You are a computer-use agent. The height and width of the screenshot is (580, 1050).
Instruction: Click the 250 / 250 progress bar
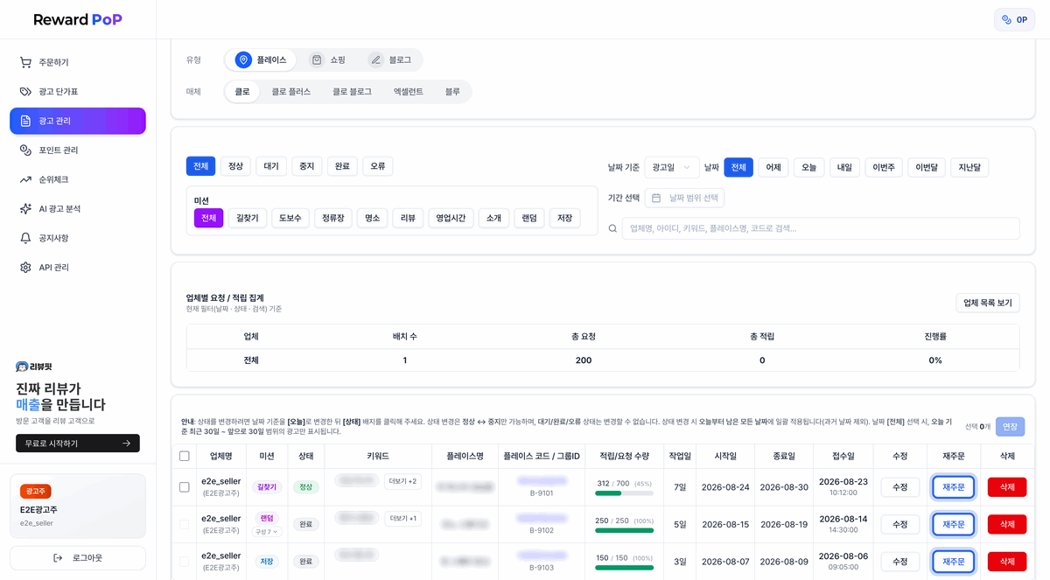[625, 530]
